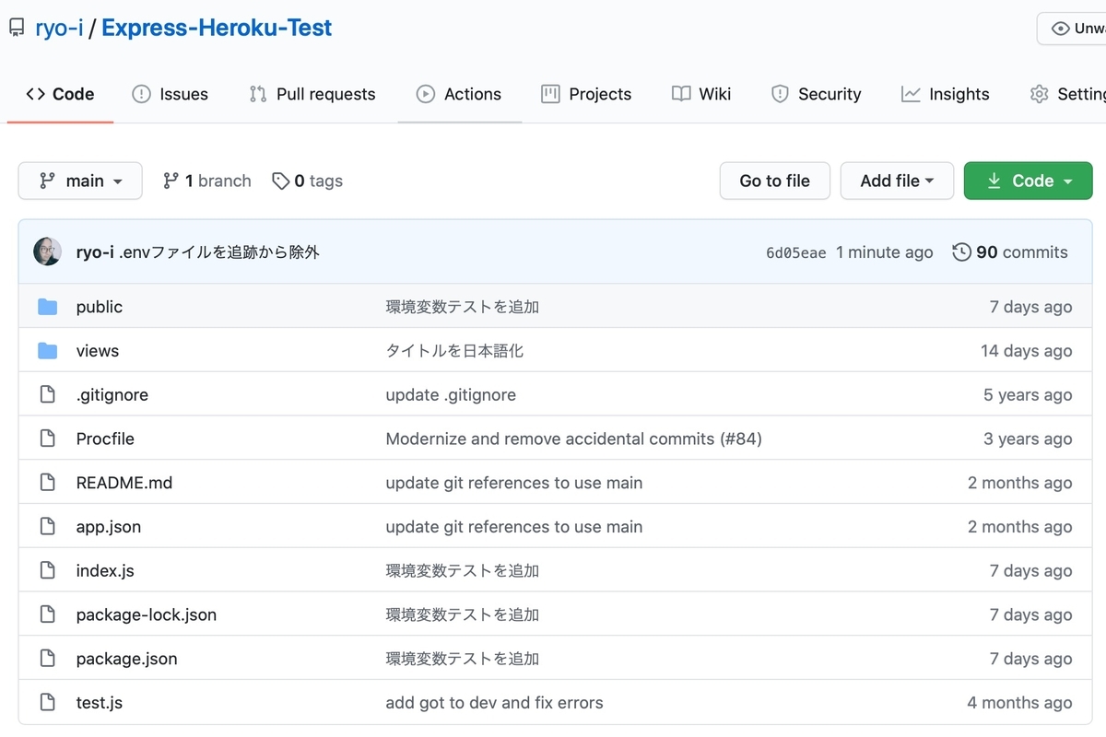Viewport: 1106px width, 737px height.
Task: Click the download icon on the green Code button
Action: tap(994, 181)
